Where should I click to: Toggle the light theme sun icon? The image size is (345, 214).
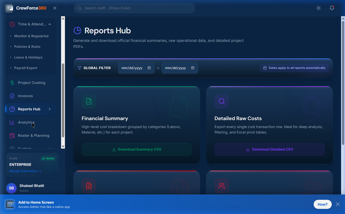coord(319,8)
